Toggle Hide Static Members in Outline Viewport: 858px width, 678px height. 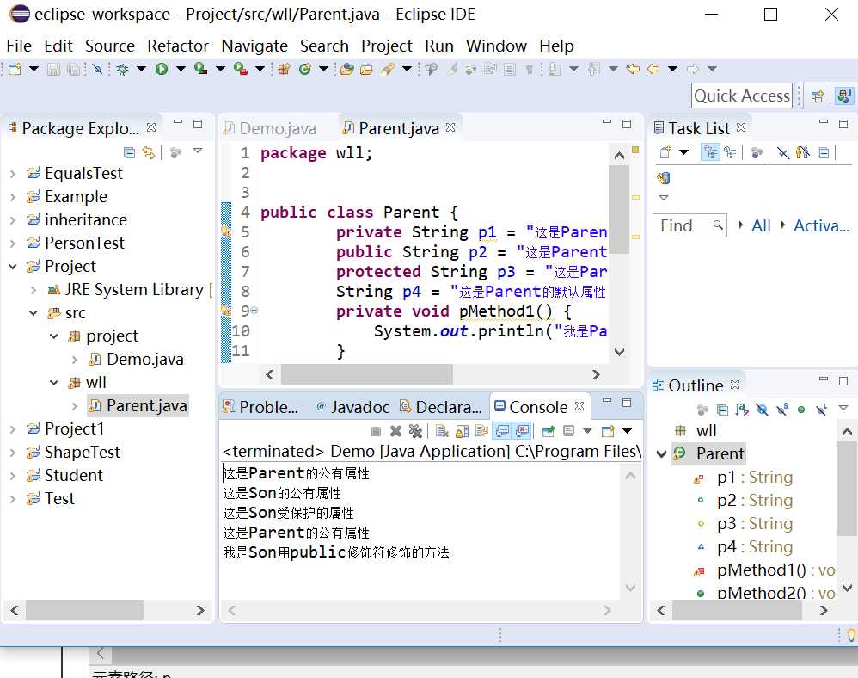click(x=781, y=410)
